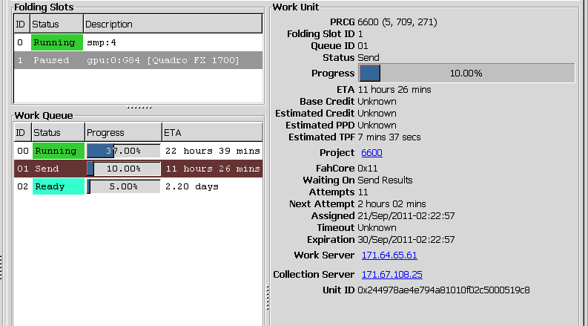The image size is (588, 326).
Task: Open Work Server link 171.64.65.61
Action: click(389, 255)
